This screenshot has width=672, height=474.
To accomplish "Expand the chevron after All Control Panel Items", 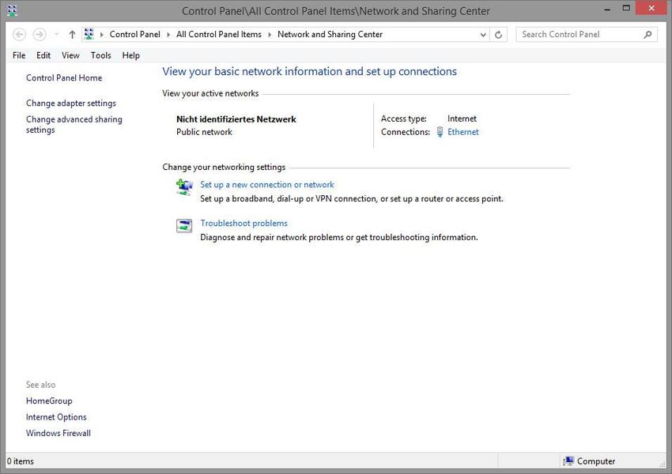I will click(x=270, y=34).
